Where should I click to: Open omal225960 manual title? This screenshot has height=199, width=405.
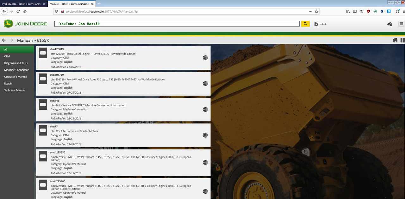[x=58, y=181]
